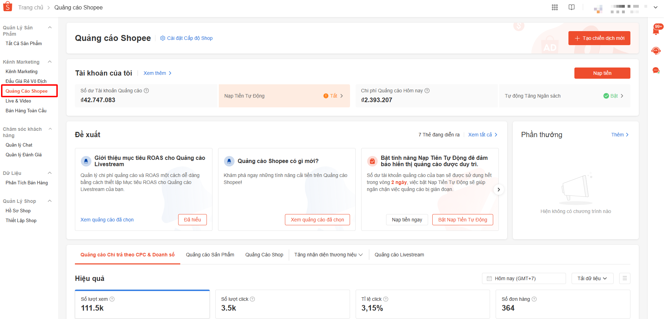Open the chat bubble icon on right
664x319 pixels.
click(x=656, y=71)
